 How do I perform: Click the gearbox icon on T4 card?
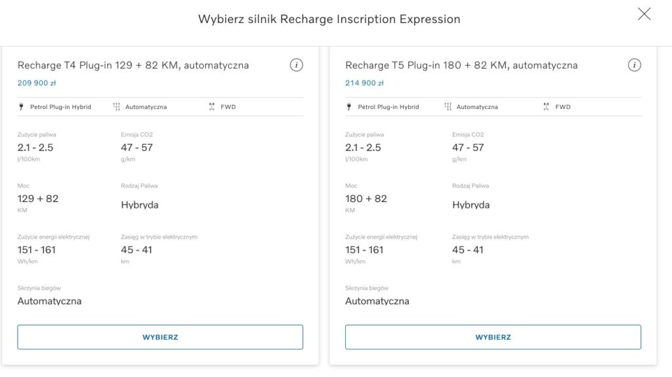point(117,107)
